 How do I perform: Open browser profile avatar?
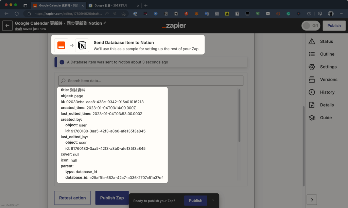click(331, 14)
